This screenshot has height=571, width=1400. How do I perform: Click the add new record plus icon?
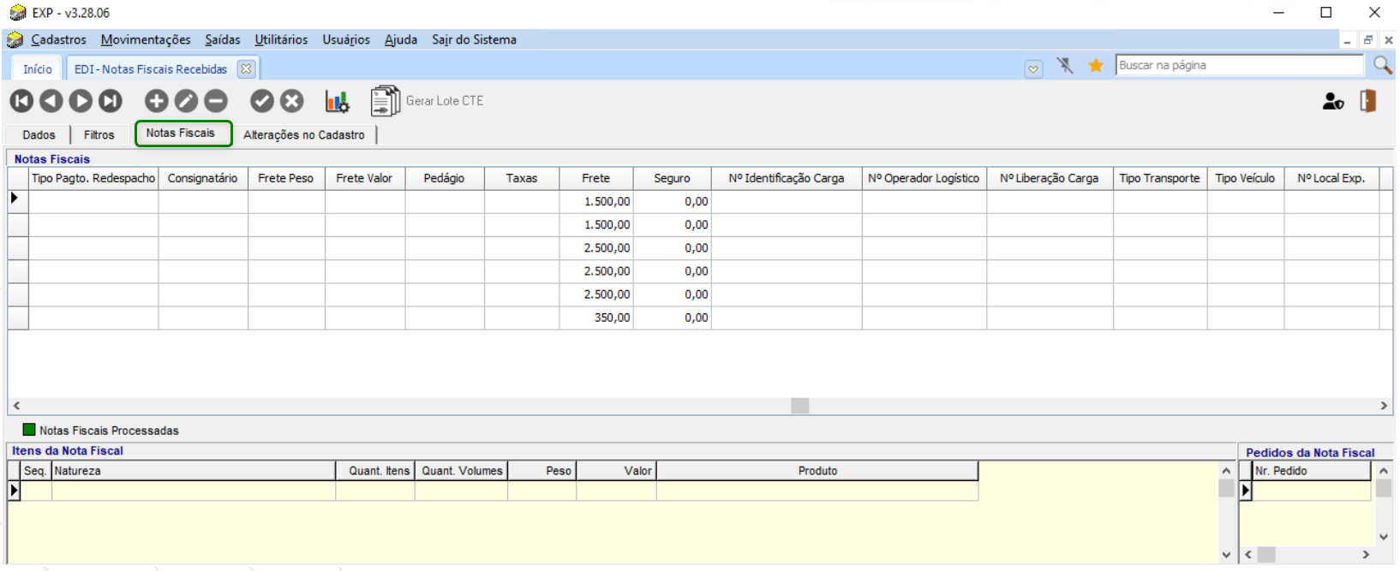point(156,101)
